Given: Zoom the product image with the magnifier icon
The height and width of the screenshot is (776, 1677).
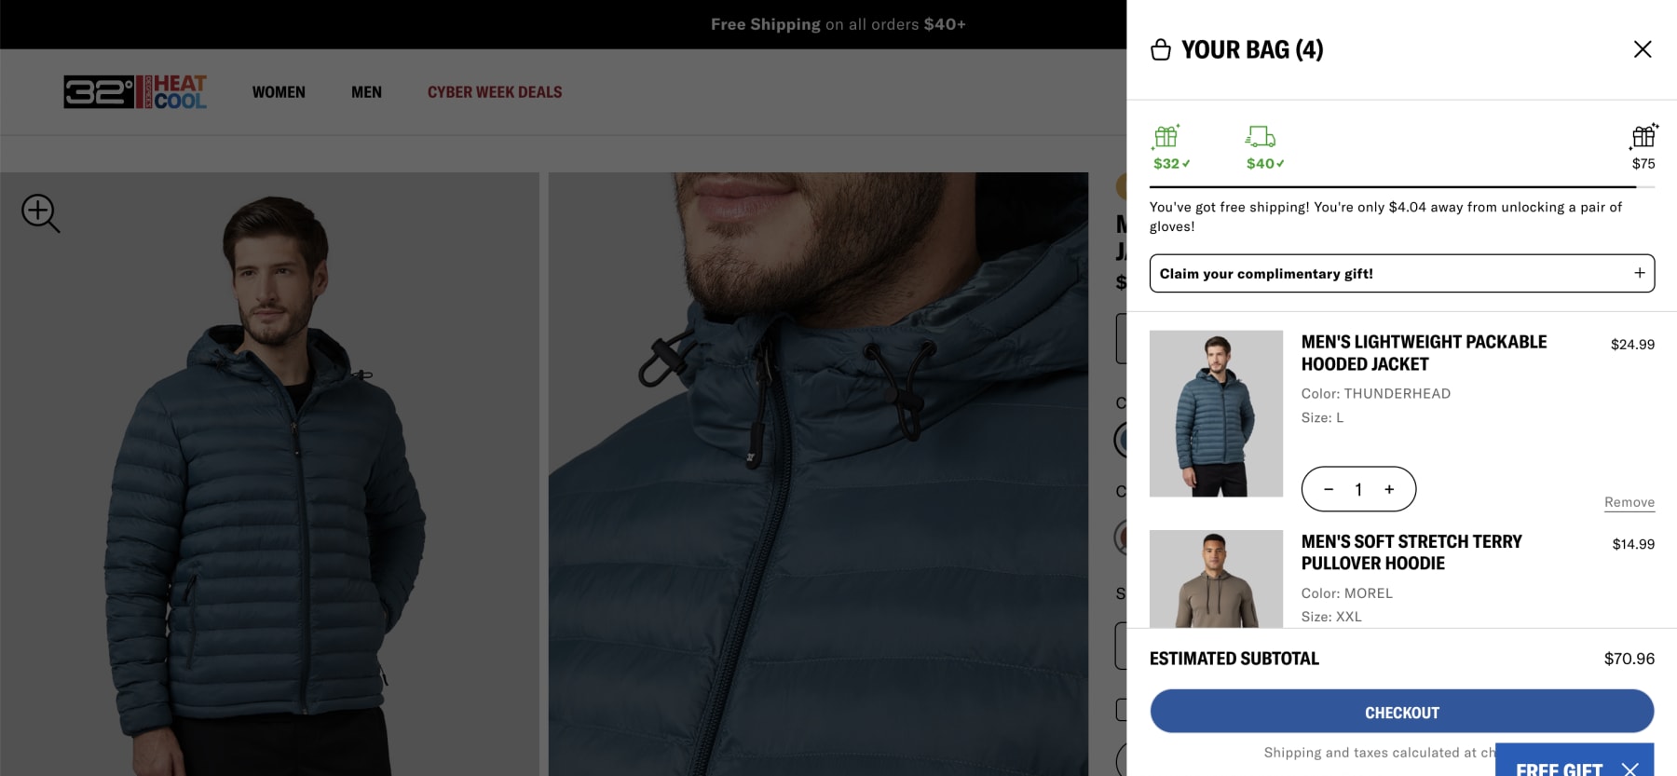Looking at the screenshot, I should click(x=40, y=213).
